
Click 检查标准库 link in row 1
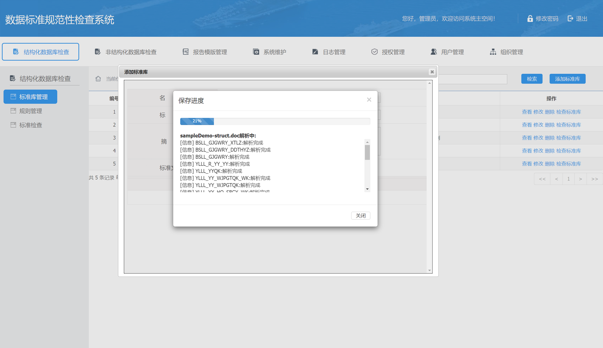[x=569, y=112]
